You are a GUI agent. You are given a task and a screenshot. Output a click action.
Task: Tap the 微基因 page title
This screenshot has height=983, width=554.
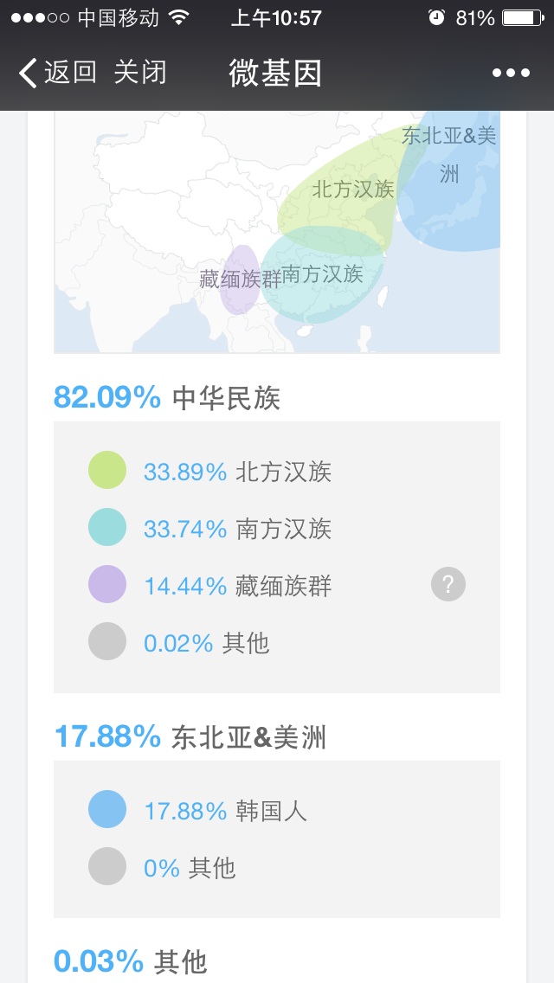[x=275, y=73]
